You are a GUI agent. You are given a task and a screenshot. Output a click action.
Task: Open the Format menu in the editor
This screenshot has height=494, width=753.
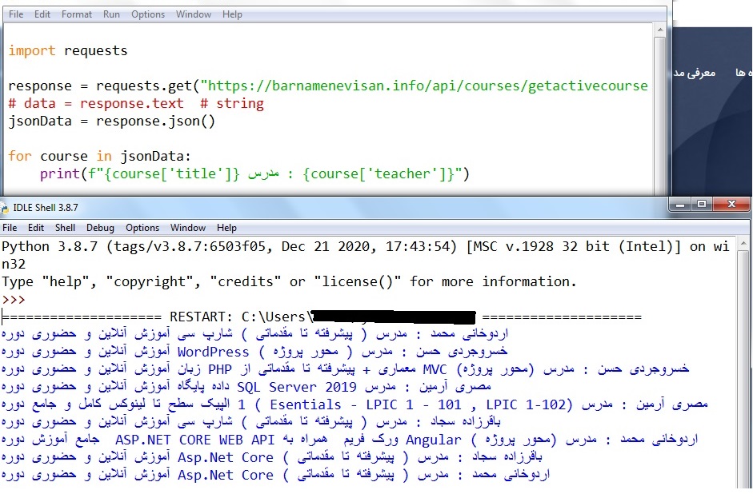tap(77, 14)
